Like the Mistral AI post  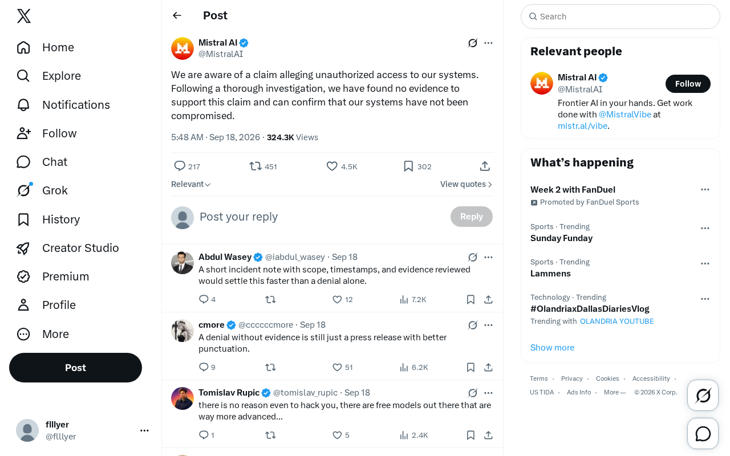(332, 166)
